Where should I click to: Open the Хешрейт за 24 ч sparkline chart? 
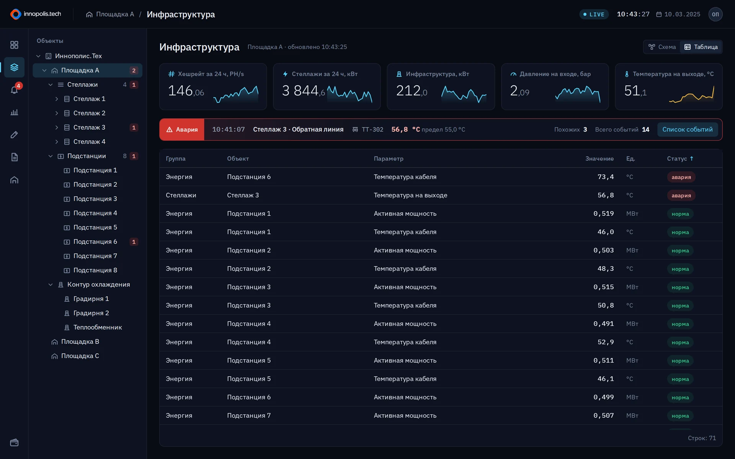tap(236, 94)
